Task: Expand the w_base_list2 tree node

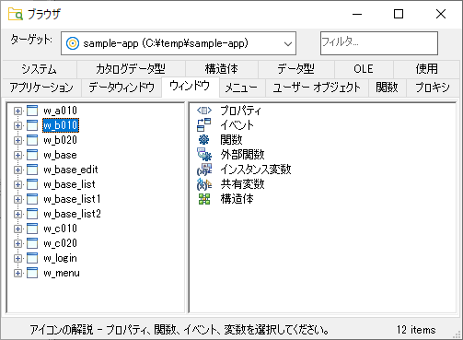Action: (x=17, y=214)
